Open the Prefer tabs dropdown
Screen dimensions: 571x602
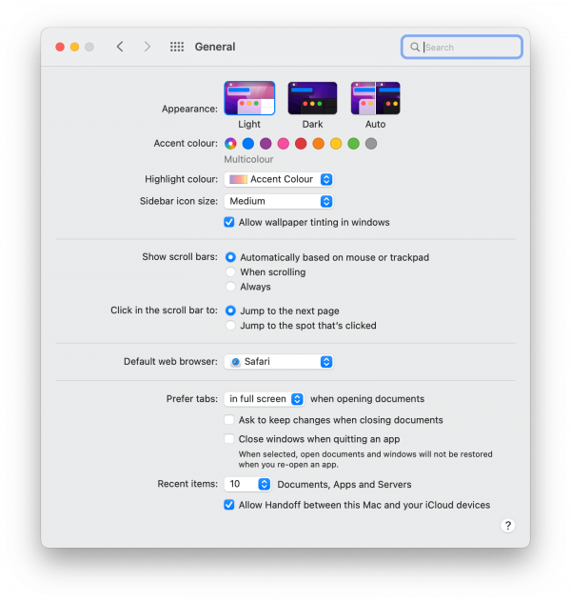[265, 399]
